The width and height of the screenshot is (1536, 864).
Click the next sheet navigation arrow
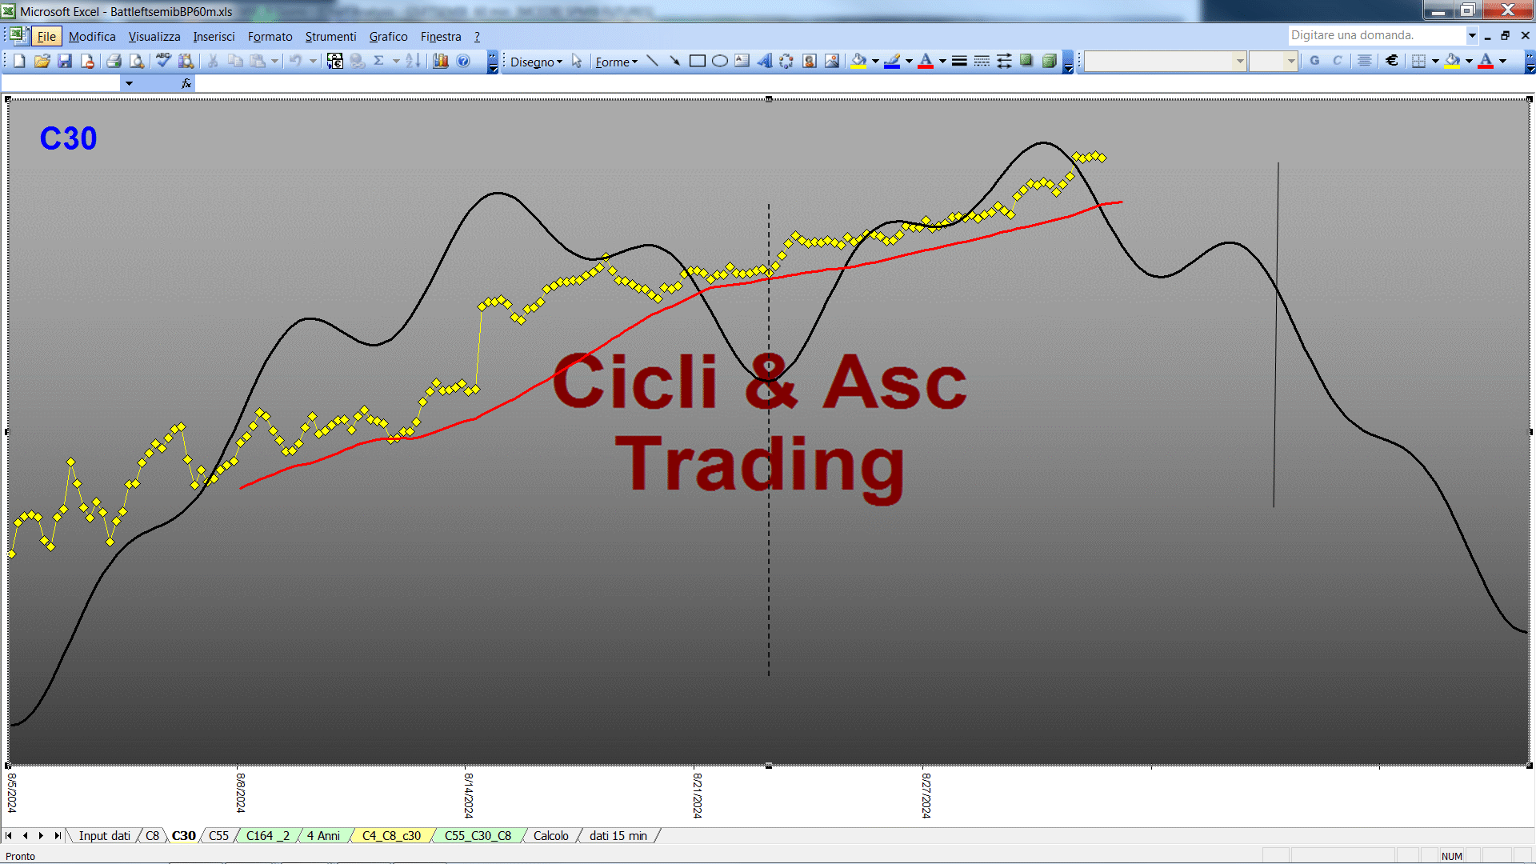point(41,835)
